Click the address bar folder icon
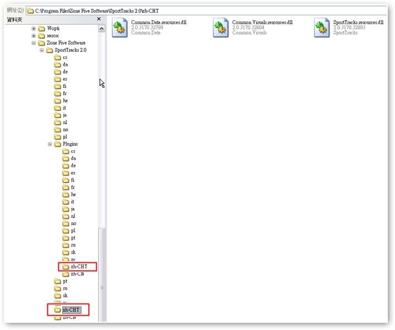This screenshot has height=330, width=395. (30, 11)
